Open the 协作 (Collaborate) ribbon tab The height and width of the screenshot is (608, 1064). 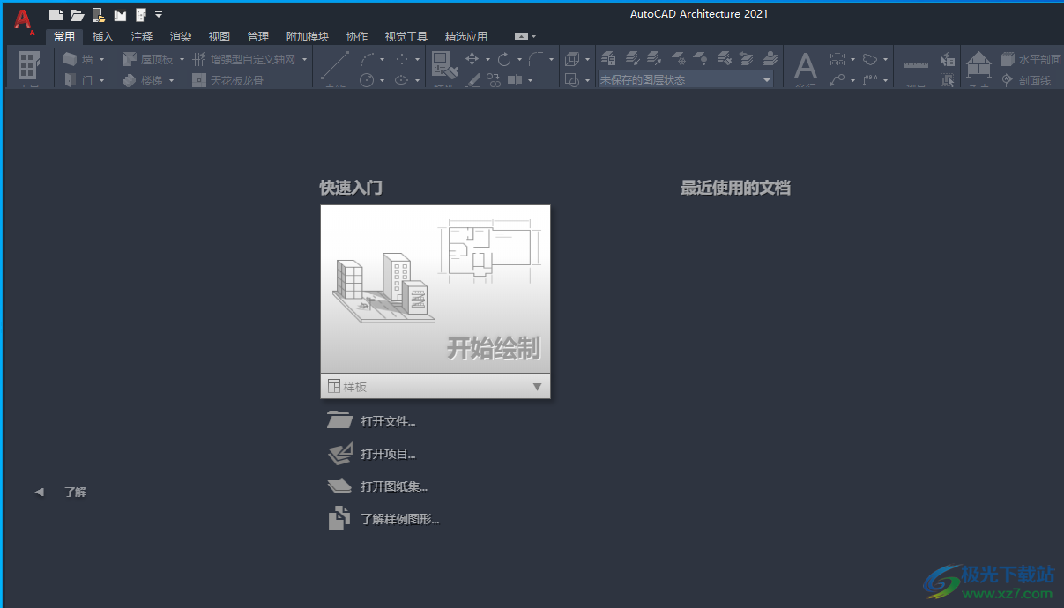click(357, 36)
